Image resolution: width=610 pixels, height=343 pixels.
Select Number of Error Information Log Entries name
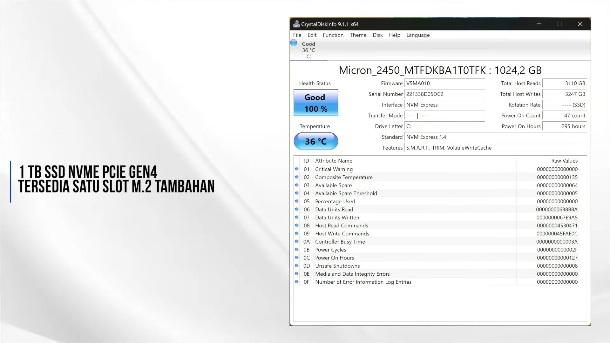[363, 282]
